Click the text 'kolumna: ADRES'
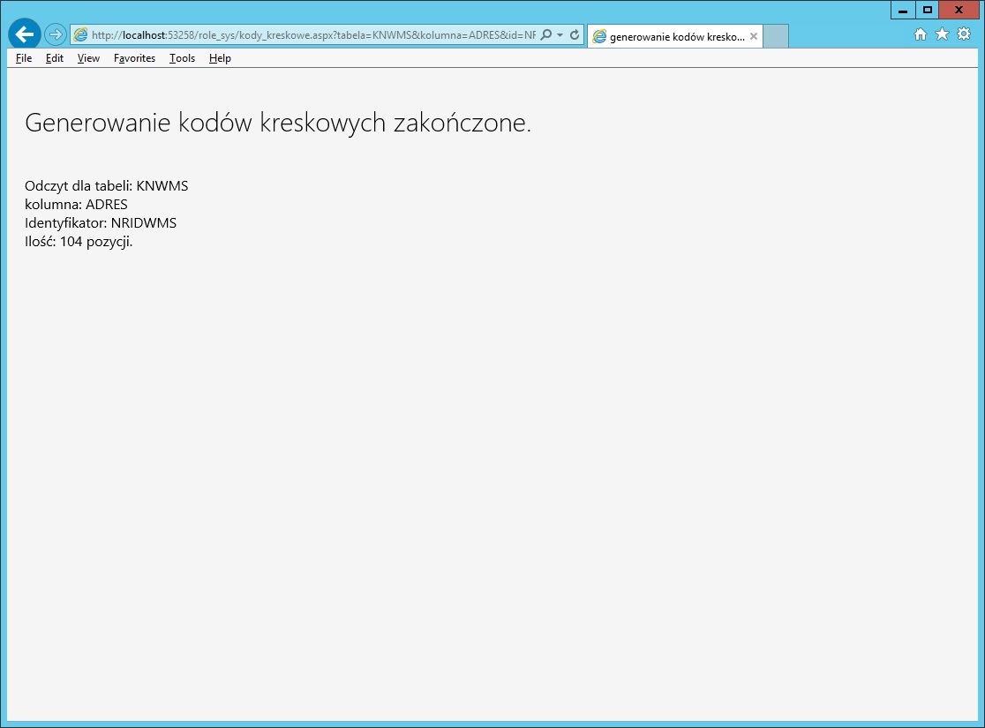 coord(76,204)
